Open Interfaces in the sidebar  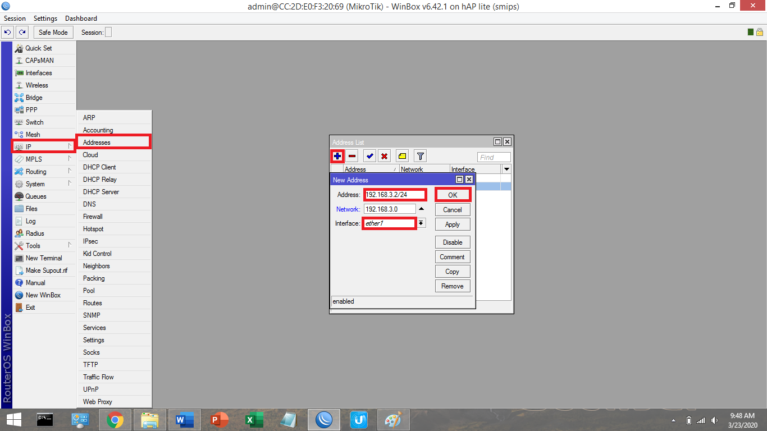44,73
